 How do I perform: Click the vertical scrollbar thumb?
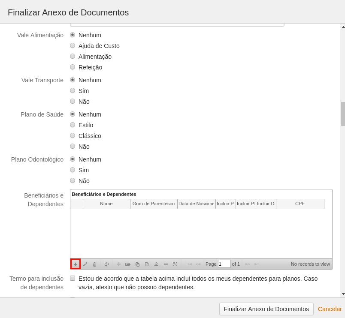coord(343,114)
